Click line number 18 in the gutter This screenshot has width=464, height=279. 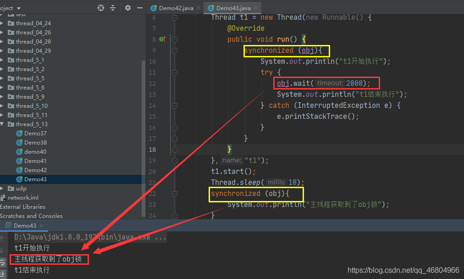click(152, 150)
